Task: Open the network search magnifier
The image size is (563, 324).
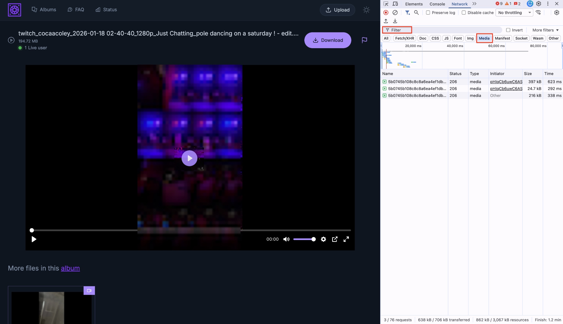Action: 416,12
